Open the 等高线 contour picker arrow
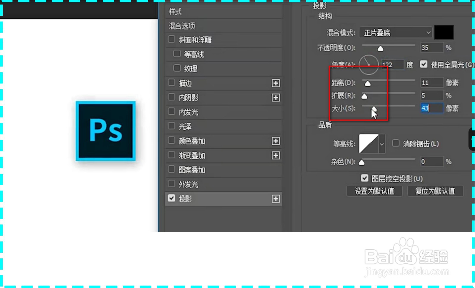475x288 pixels. tap(382, 144)
